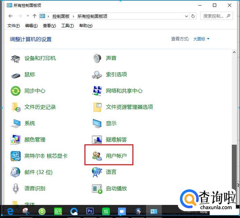Open 设备和打印机 devices and printers icon
This screenshot has height=218, width=240.
click(x=16, y=58)
